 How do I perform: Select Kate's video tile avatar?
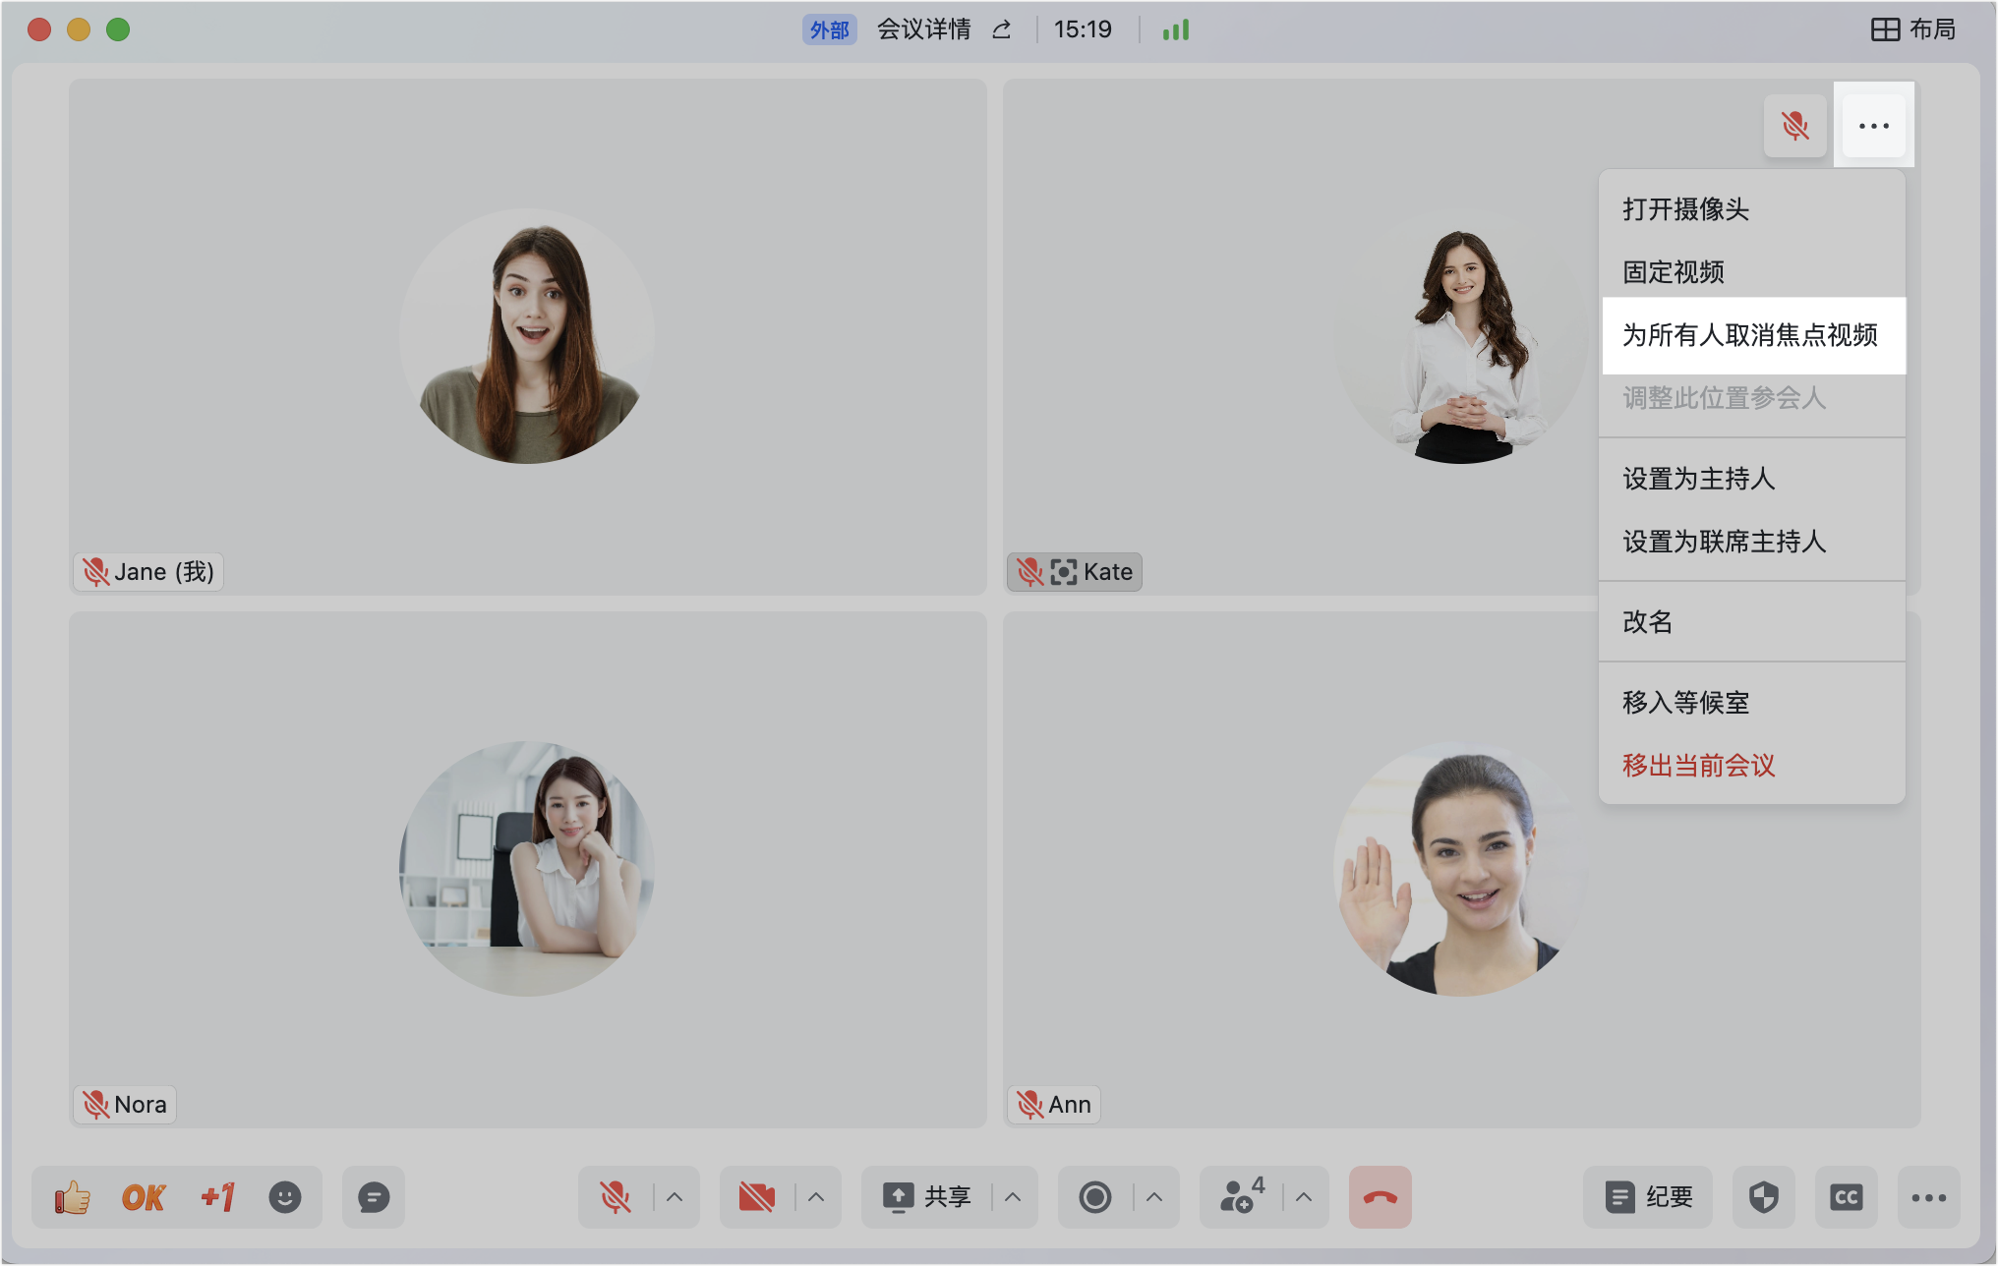[1461, 336]
